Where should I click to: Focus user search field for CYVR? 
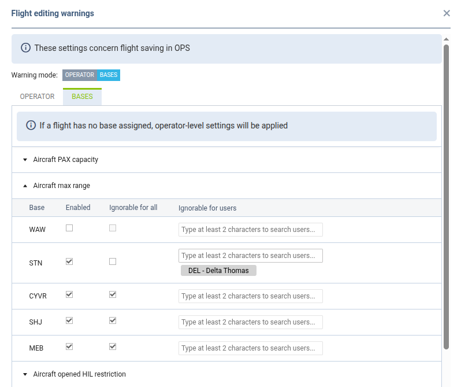point(251,296)
